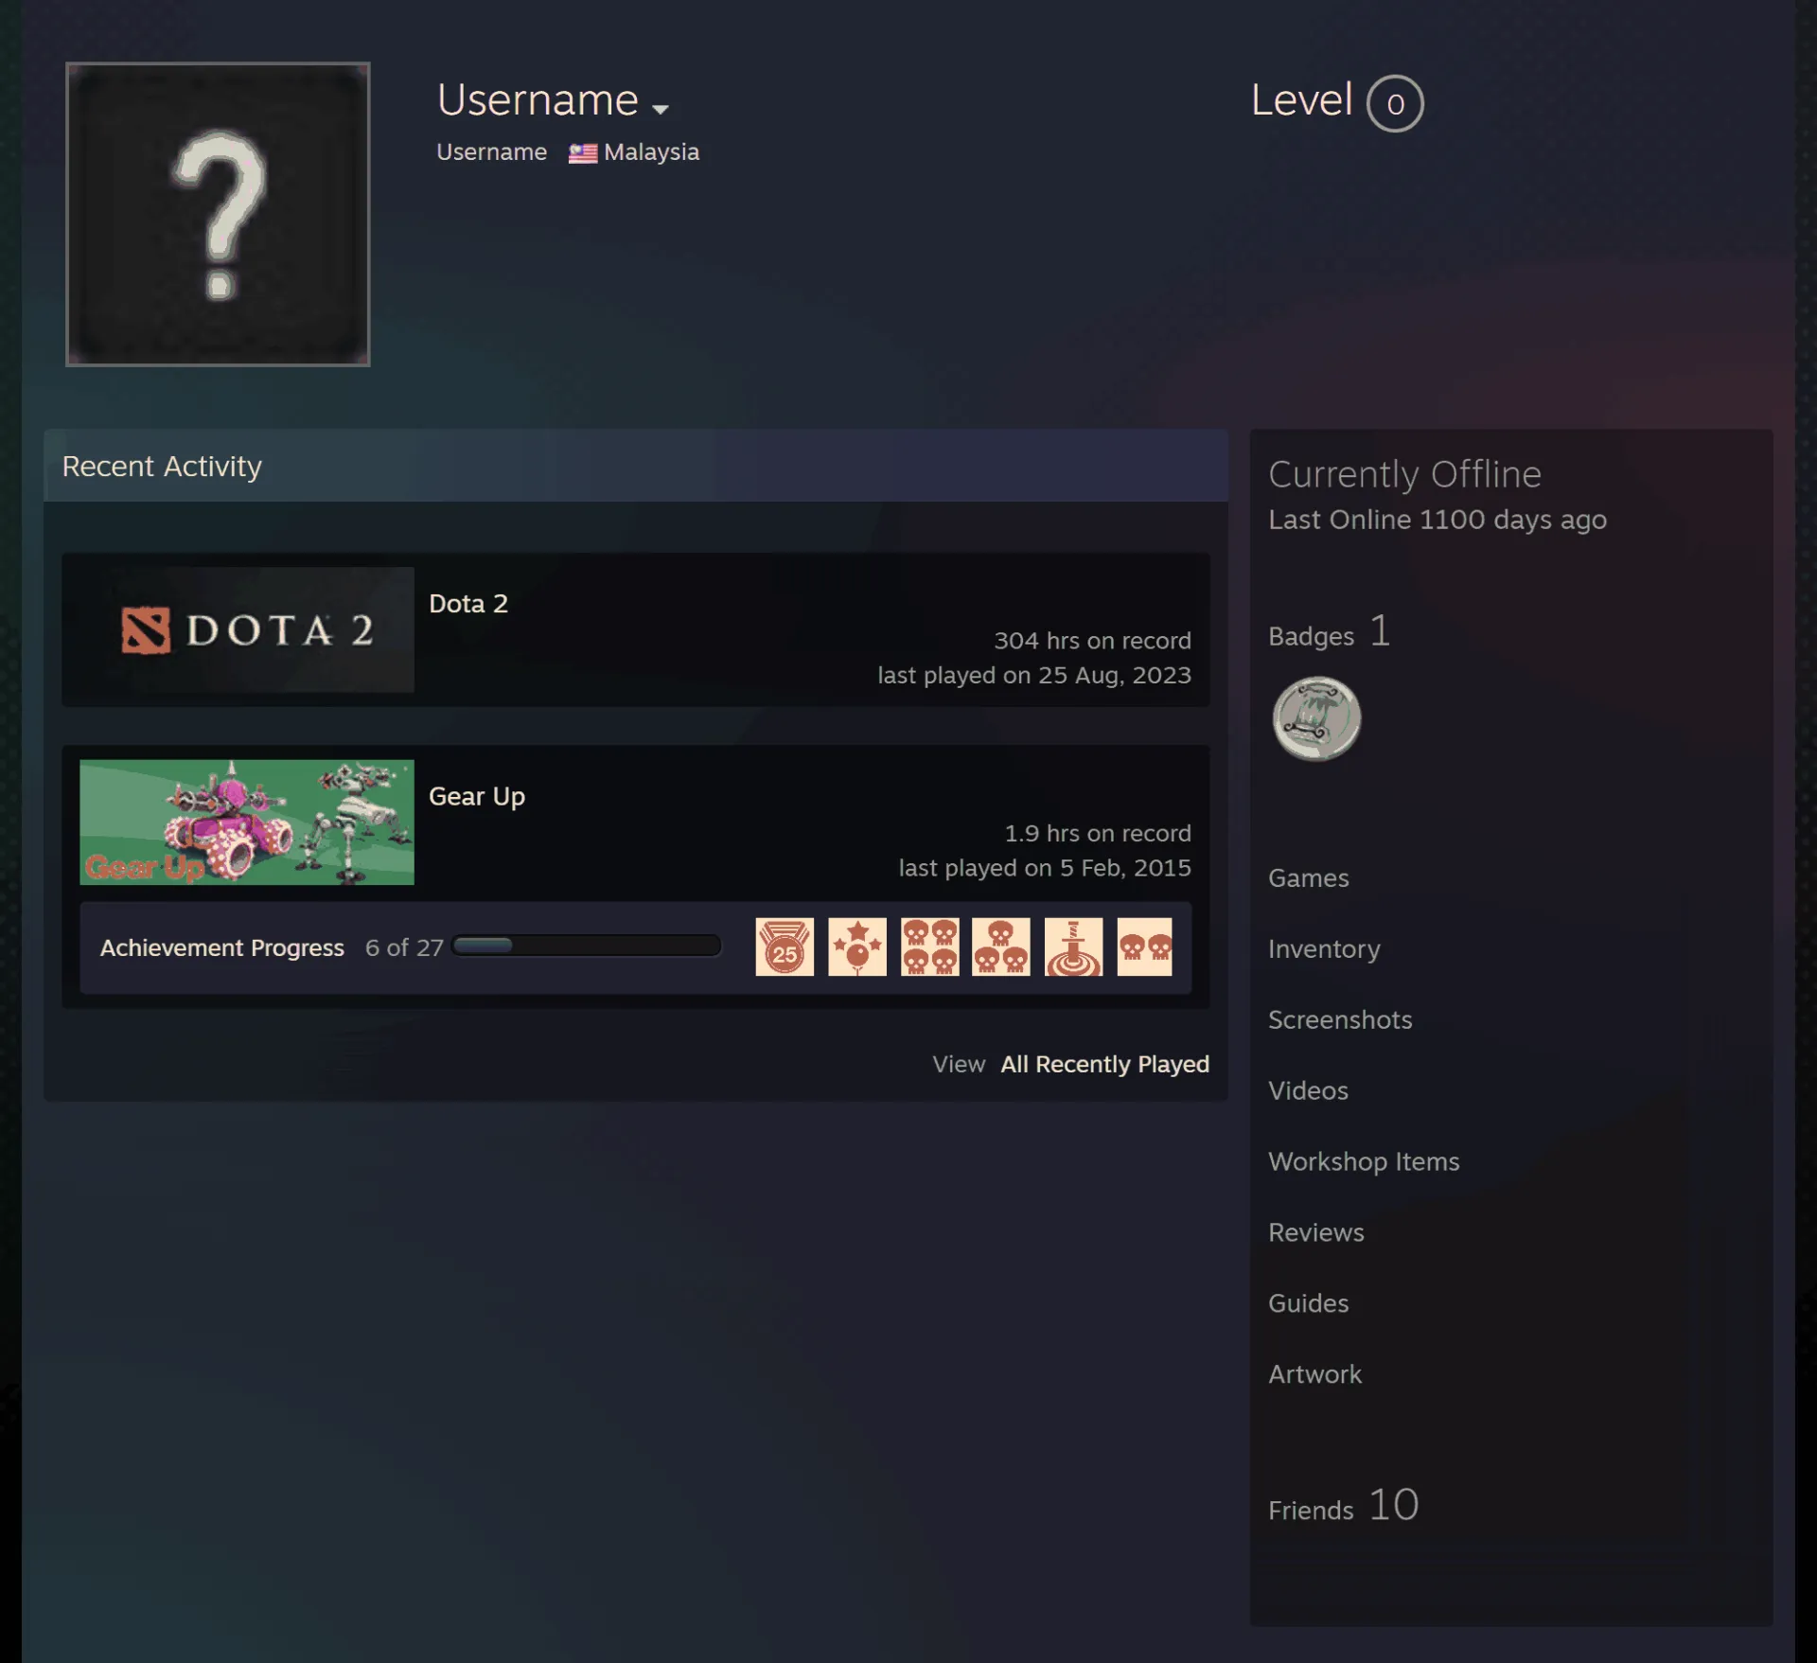1817x1663 pixels.
Task: Open the Videos section
Action: [1308, 1091]
